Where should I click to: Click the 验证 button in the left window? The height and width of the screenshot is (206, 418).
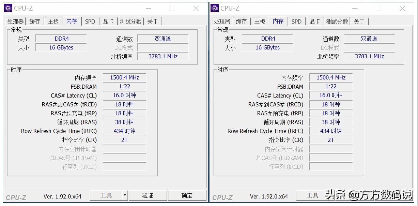coord(148,196)
